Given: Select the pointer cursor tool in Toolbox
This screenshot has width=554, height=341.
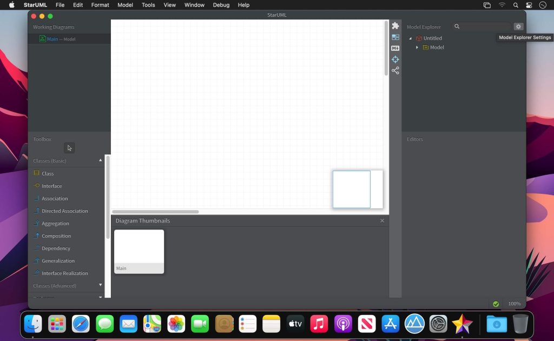Looking at the screenshot, I should tap(69, 148).
